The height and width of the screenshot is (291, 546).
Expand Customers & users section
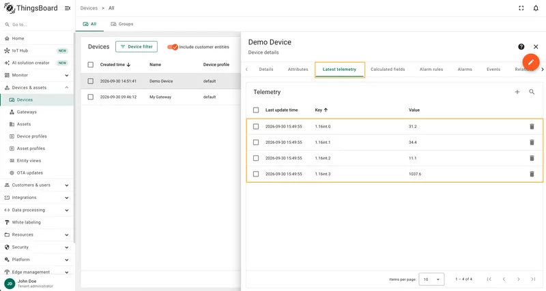coord(37,185)
